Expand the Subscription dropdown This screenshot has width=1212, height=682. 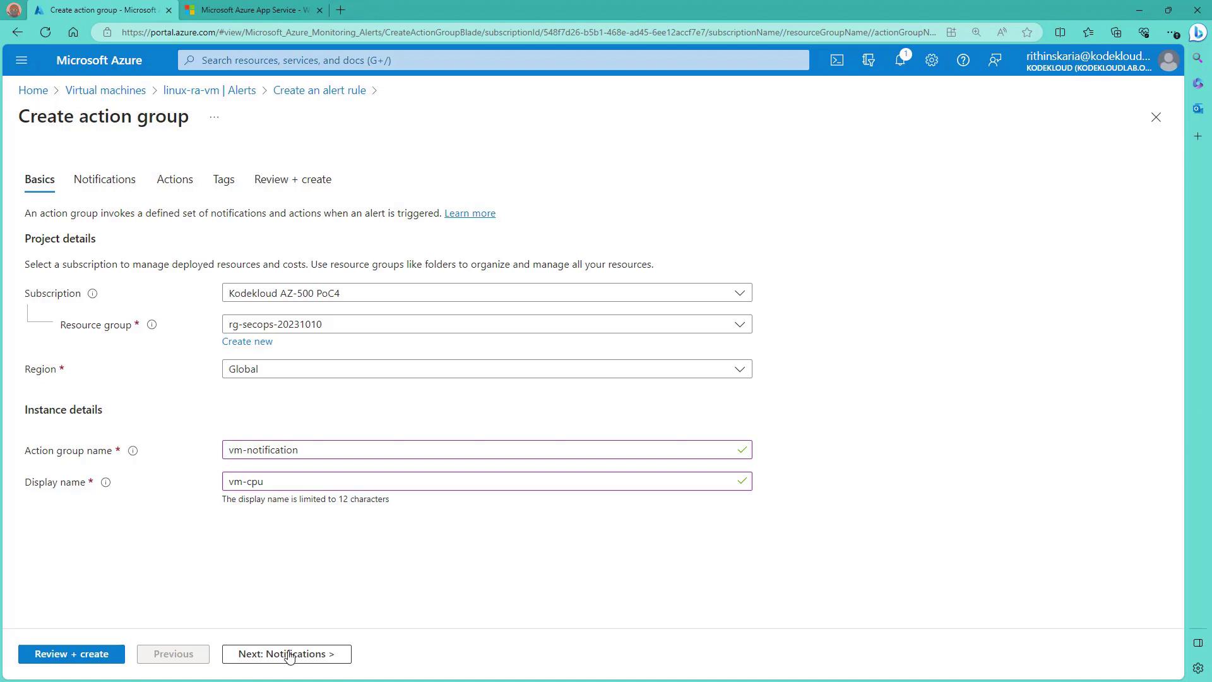pos(739,293)
